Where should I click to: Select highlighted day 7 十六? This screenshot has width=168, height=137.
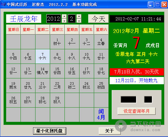(x=43, y=57)
